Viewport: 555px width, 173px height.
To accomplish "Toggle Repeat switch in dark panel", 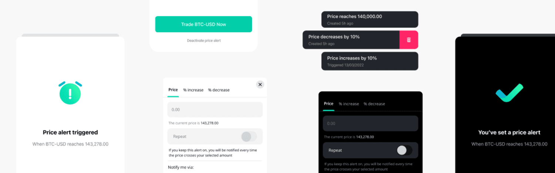I will (x=404, y=150).
